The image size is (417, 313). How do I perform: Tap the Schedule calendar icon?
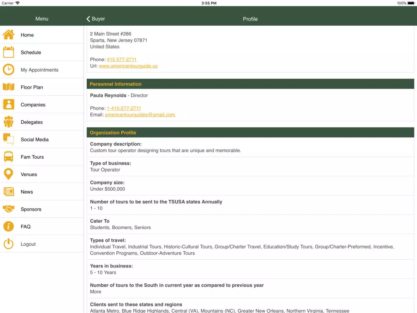pos(8,52)
